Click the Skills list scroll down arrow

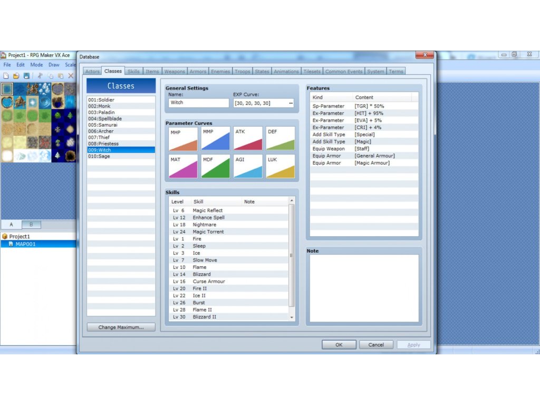(x=292, y=317)
